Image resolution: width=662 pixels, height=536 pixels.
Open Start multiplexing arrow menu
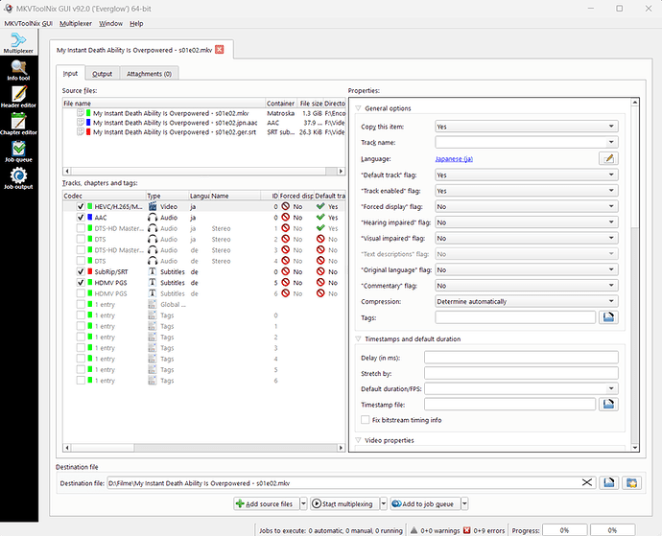tap(384, 503)
